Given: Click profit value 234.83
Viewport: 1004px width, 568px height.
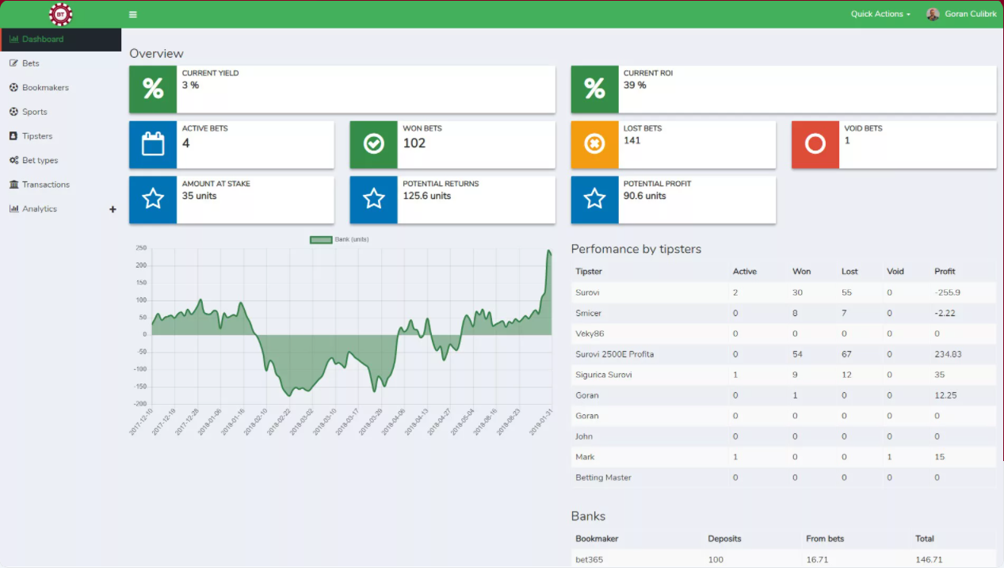Looking at the screenshot, I should (x=948, y=354).
